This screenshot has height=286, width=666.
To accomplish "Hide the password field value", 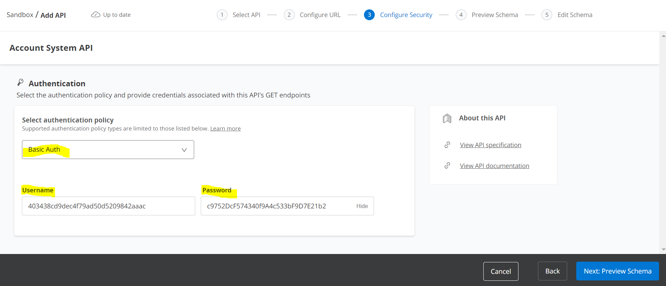I will [362, 206].
